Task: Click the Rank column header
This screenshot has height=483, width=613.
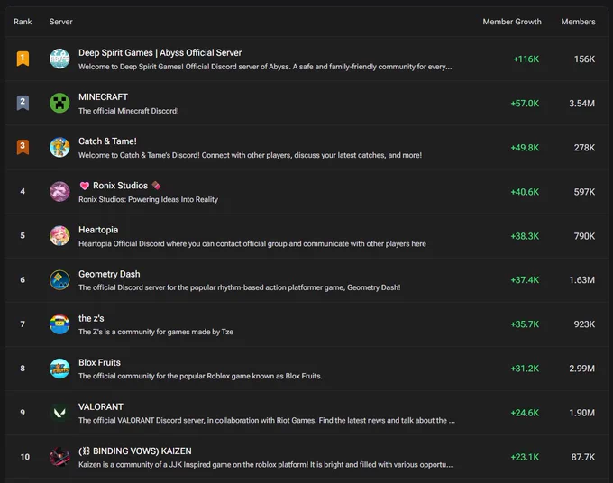Action: click(x=23, y=22)
